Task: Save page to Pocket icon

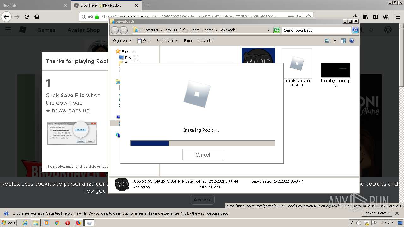Action: pos(300,16)
